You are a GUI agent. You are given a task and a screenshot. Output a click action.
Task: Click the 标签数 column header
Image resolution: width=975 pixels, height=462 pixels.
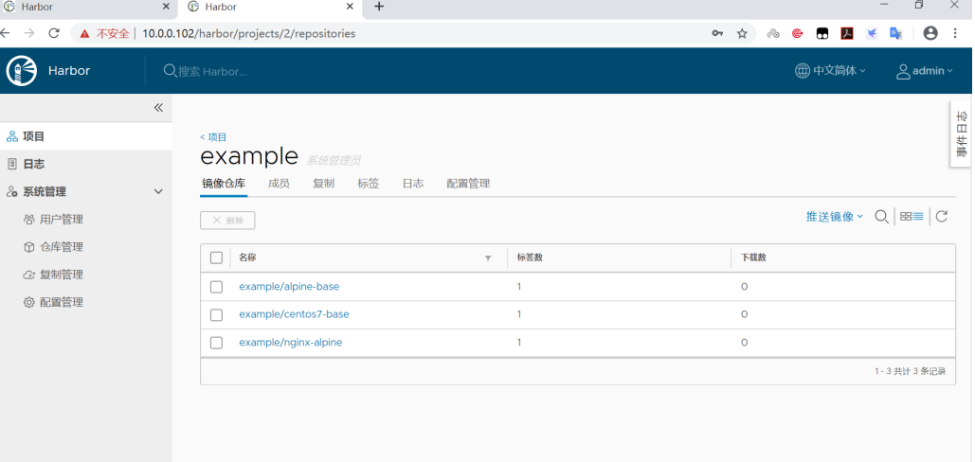click(x=530, y=258)
